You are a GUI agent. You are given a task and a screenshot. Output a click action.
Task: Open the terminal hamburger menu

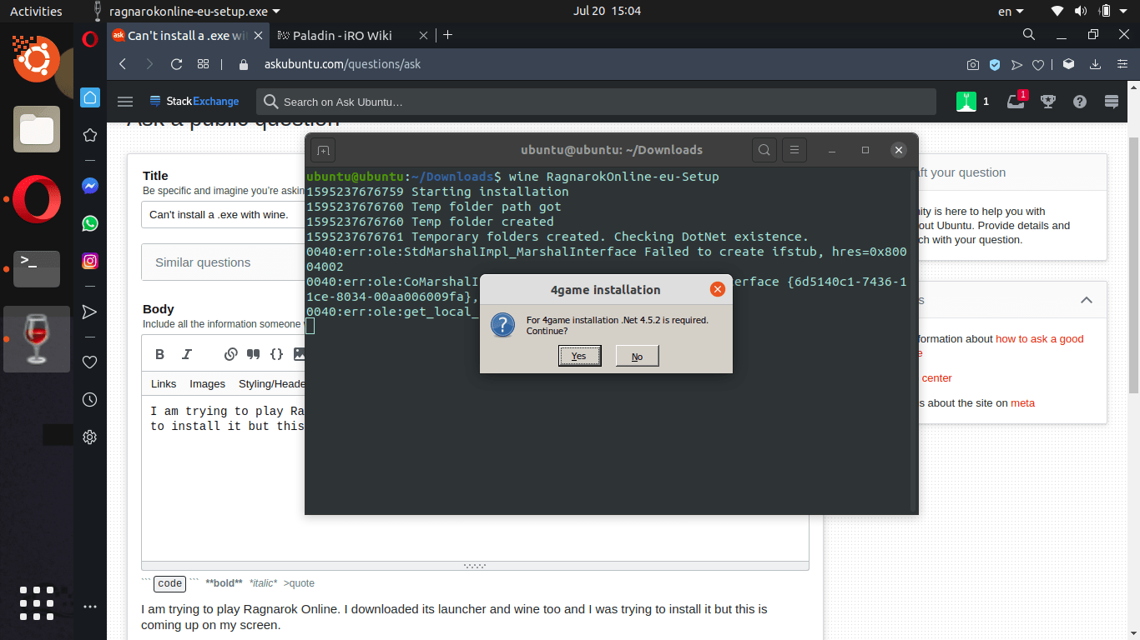tap(794, 150)
